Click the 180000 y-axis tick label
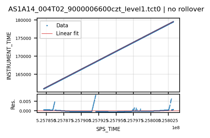The width and height of the screenshot is (210, 138). 23,20
